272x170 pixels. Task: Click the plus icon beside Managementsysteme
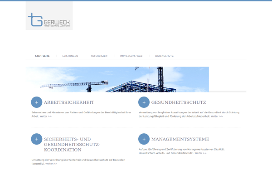144,139
